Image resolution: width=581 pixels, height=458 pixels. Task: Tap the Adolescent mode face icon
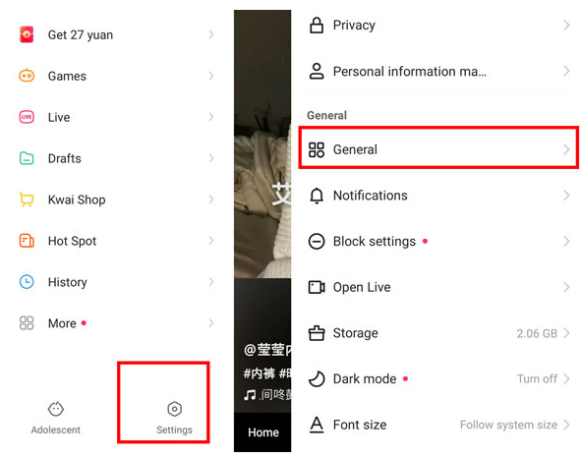56,409
